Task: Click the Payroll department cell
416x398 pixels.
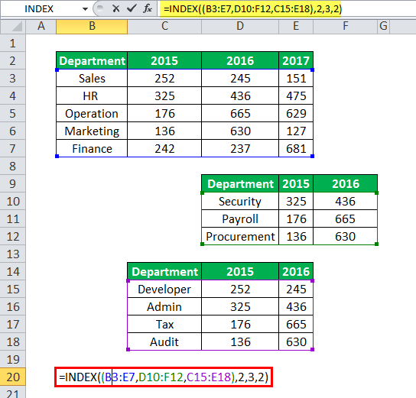Action: (240, 219)
